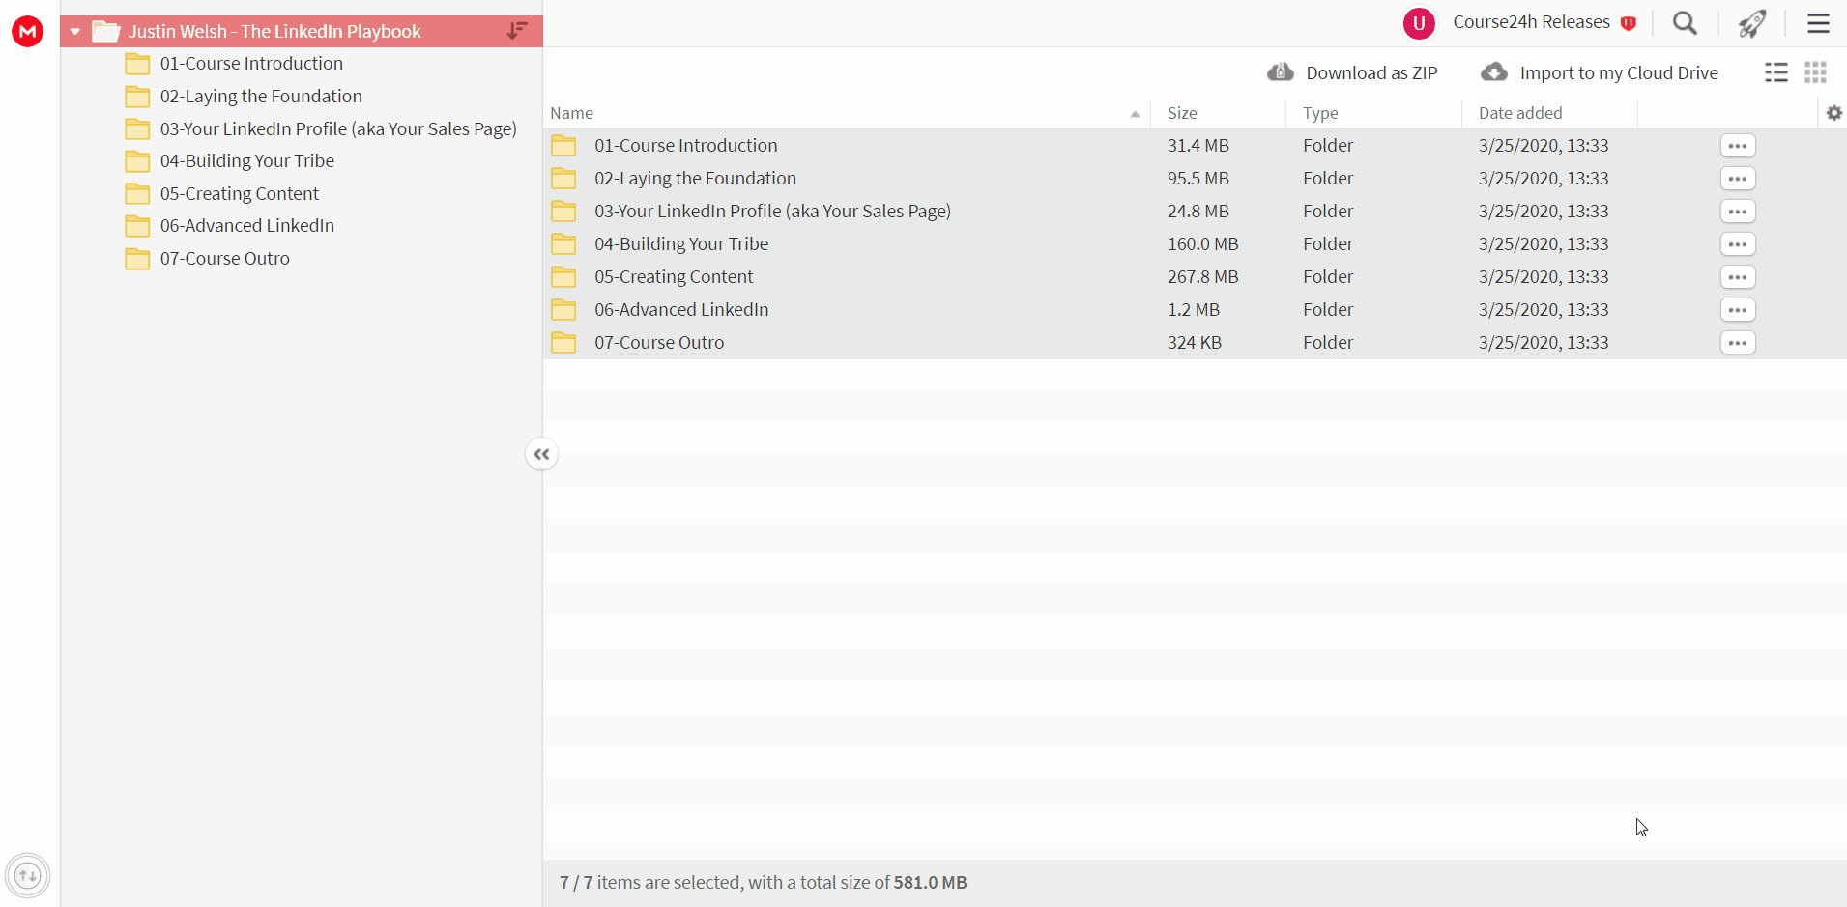
Task: Click folder icon of 06-Advanced LinkedIn in file list
Action: tap(563, 310)
